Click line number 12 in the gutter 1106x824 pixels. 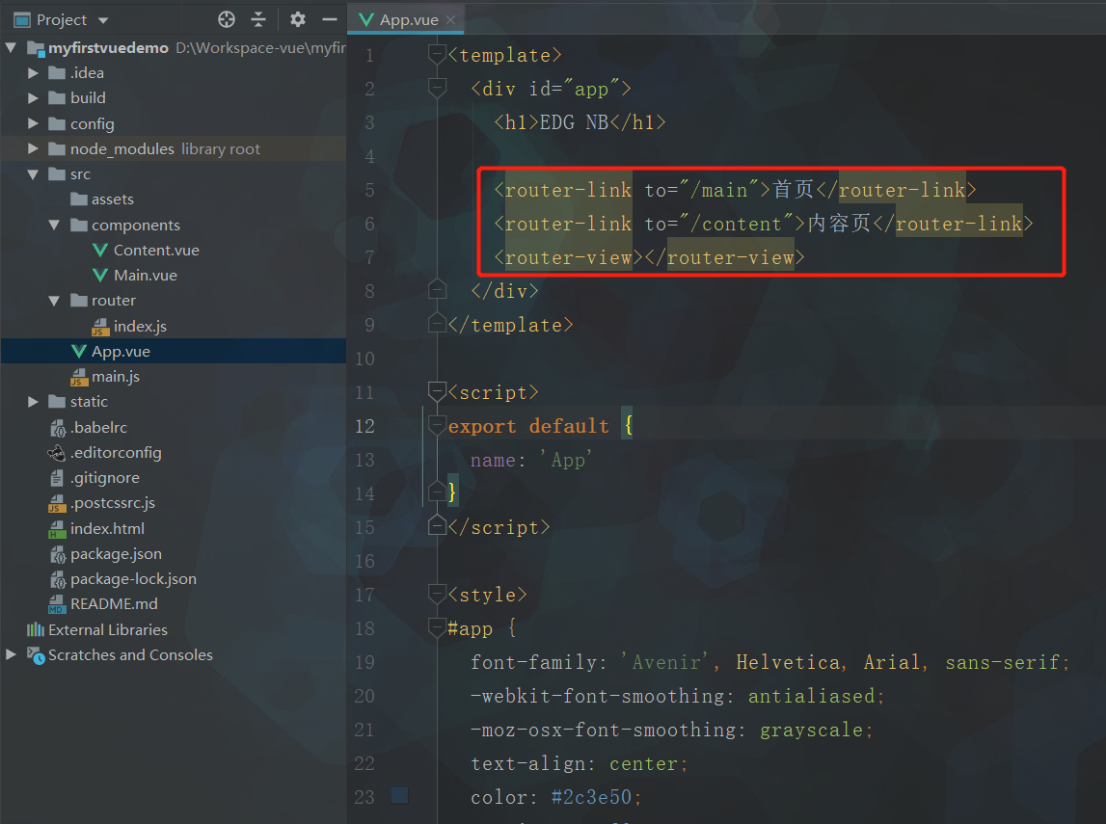coord(364,426)
